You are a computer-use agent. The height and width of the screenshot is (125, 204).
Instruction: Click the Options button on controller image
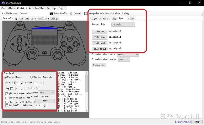point(61,36)
